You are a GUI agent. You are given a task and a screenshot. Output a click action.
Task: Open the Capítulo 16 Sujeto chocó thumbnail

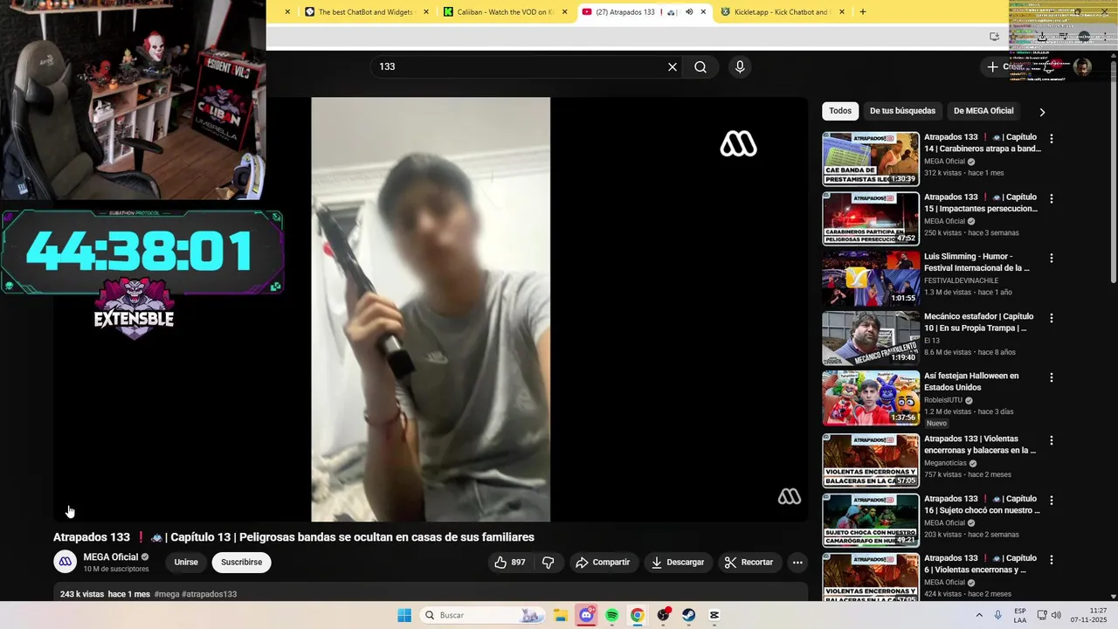point(871,521)
